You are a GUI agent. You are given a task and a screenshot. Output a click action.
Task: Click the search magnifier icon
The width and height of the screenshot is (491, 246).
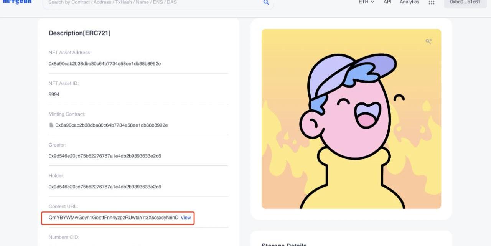tap(266, 2)
